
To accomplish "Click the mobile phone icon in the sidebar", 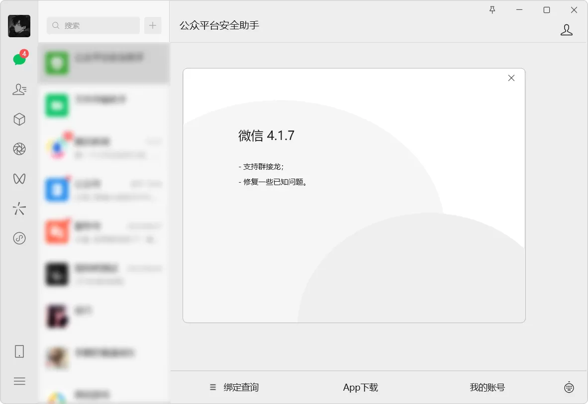I will click(19, 351).
